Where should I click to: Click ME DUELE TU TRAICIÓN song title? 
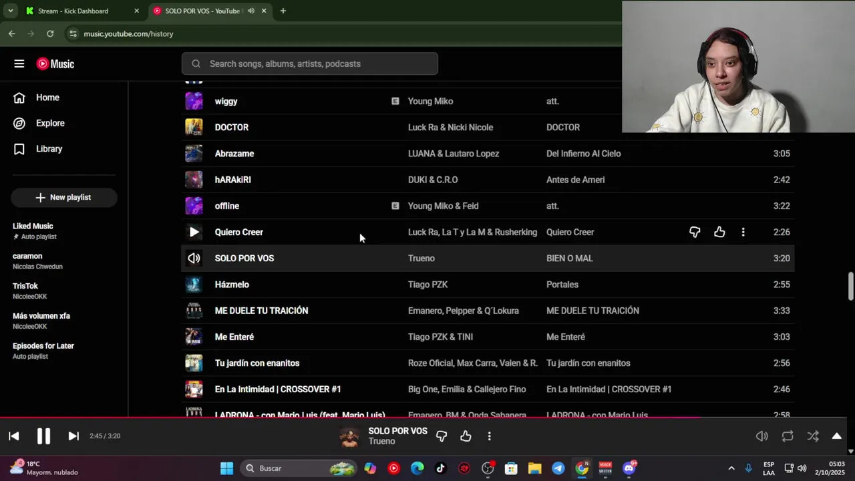tap(261, 311)
